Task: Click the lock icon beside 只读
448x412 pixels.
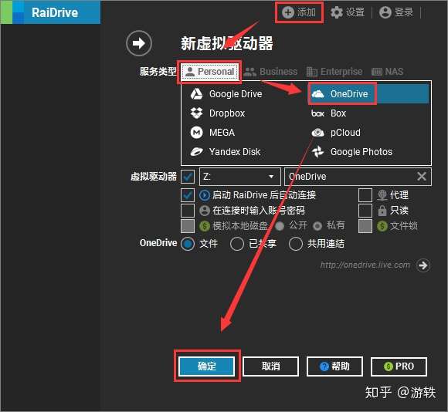Action: 382,211
